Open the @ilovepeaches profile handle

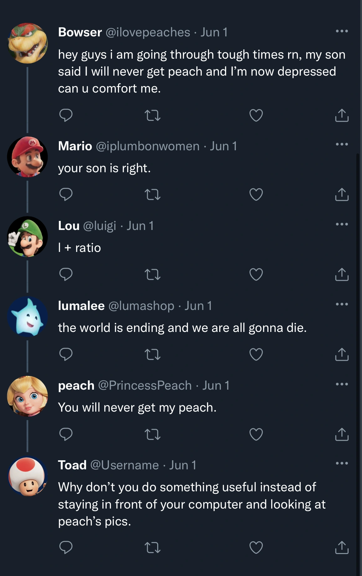[148, 32]
